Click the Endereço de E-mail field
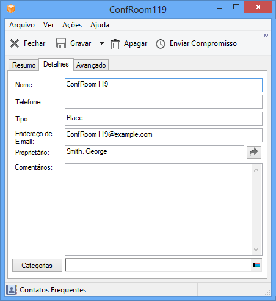This screenshot has width=276, height=301. pos(164,135)
